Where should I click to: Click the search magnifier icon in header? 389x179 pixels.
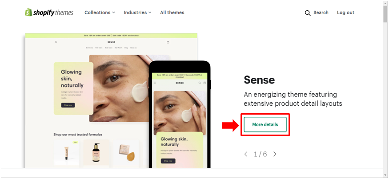tap(308, 13)
